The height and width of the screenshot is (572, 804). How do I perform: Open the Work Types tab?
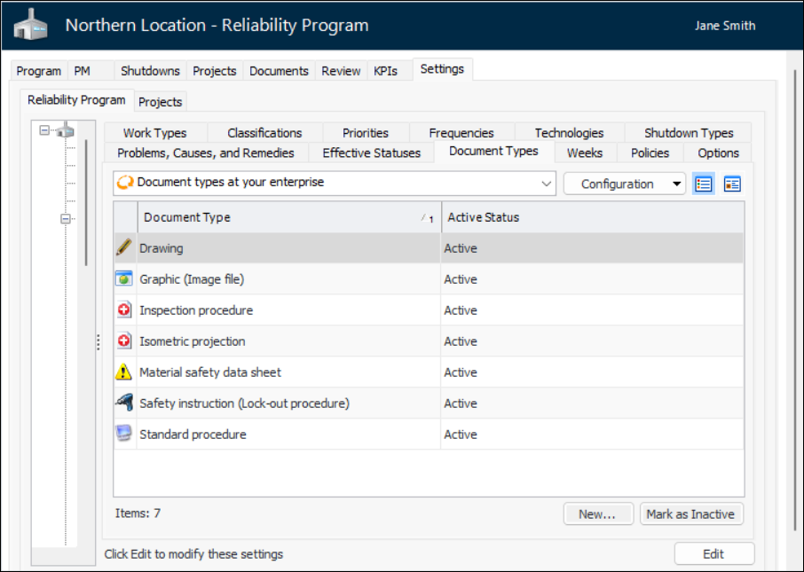tap(154, 133)
